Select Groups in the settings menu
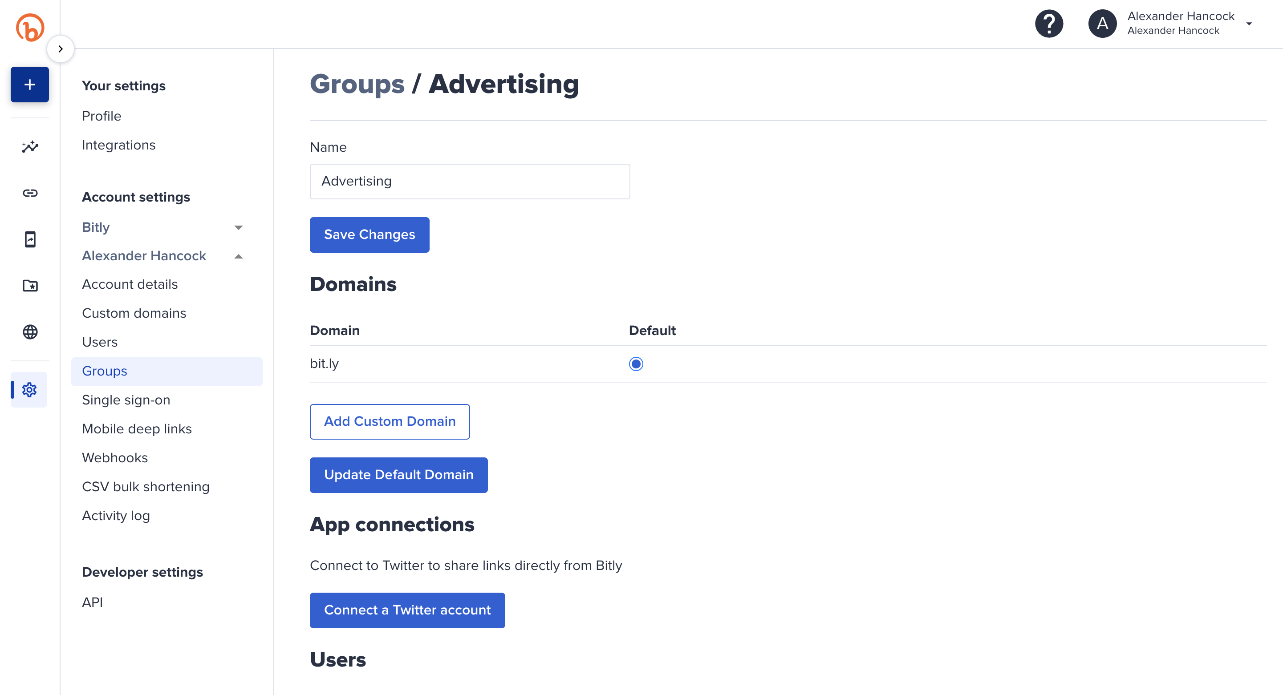 coord(167,371)
